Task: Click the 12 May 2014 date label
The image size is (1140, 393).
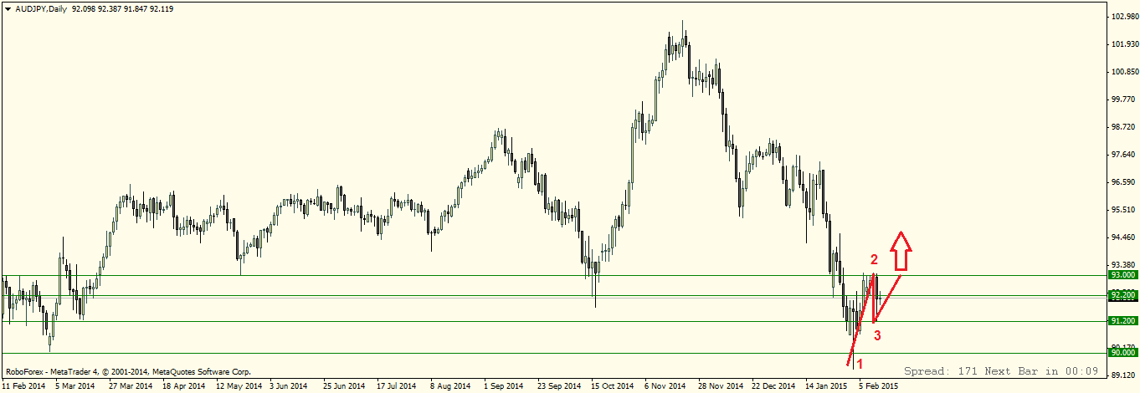Action: coord(238,386)
